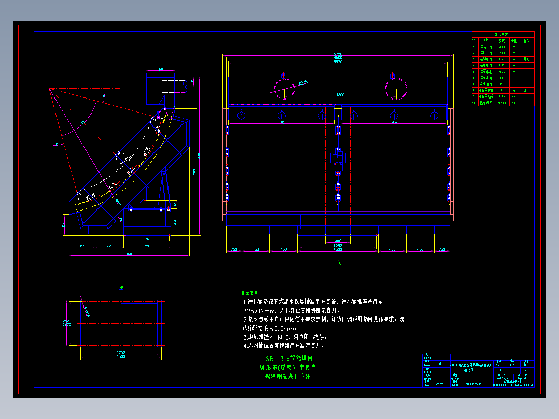Click the left dotted inlet circle in front view
This screenshot has height=419, width=559.
click(x=285, y=89)
